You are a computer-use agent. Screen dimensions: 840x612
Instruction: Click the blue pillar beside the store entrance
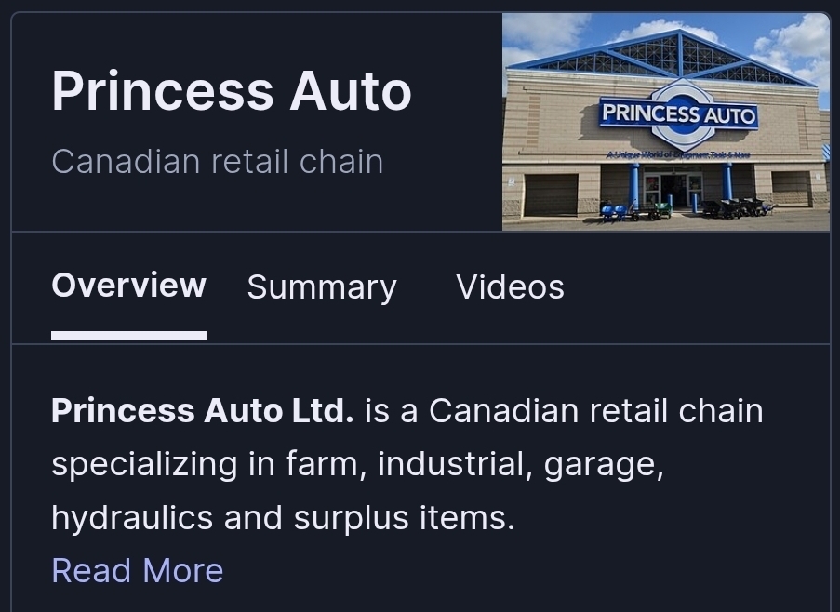click(634, 184)
